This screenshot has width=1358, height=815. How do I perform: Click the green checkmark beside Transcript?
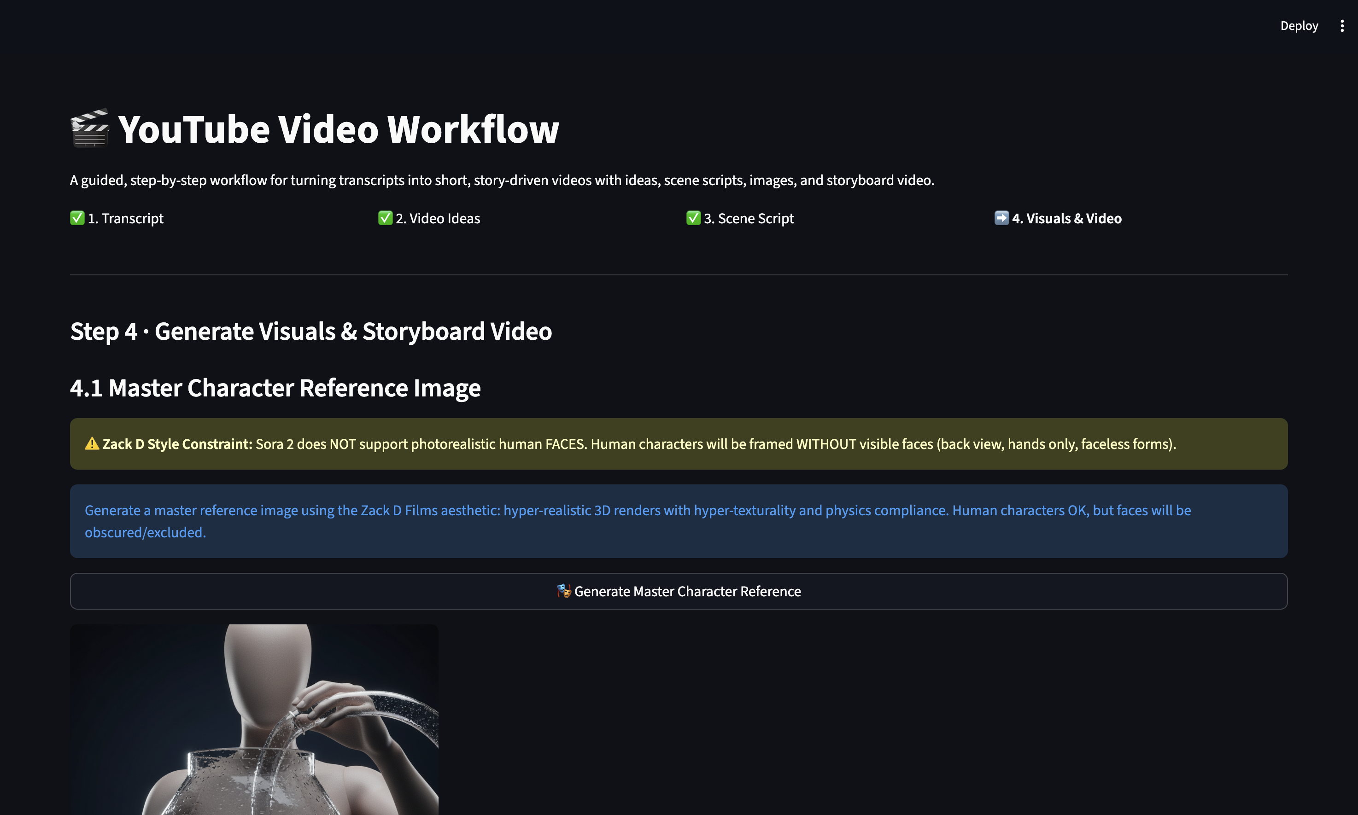77,218
